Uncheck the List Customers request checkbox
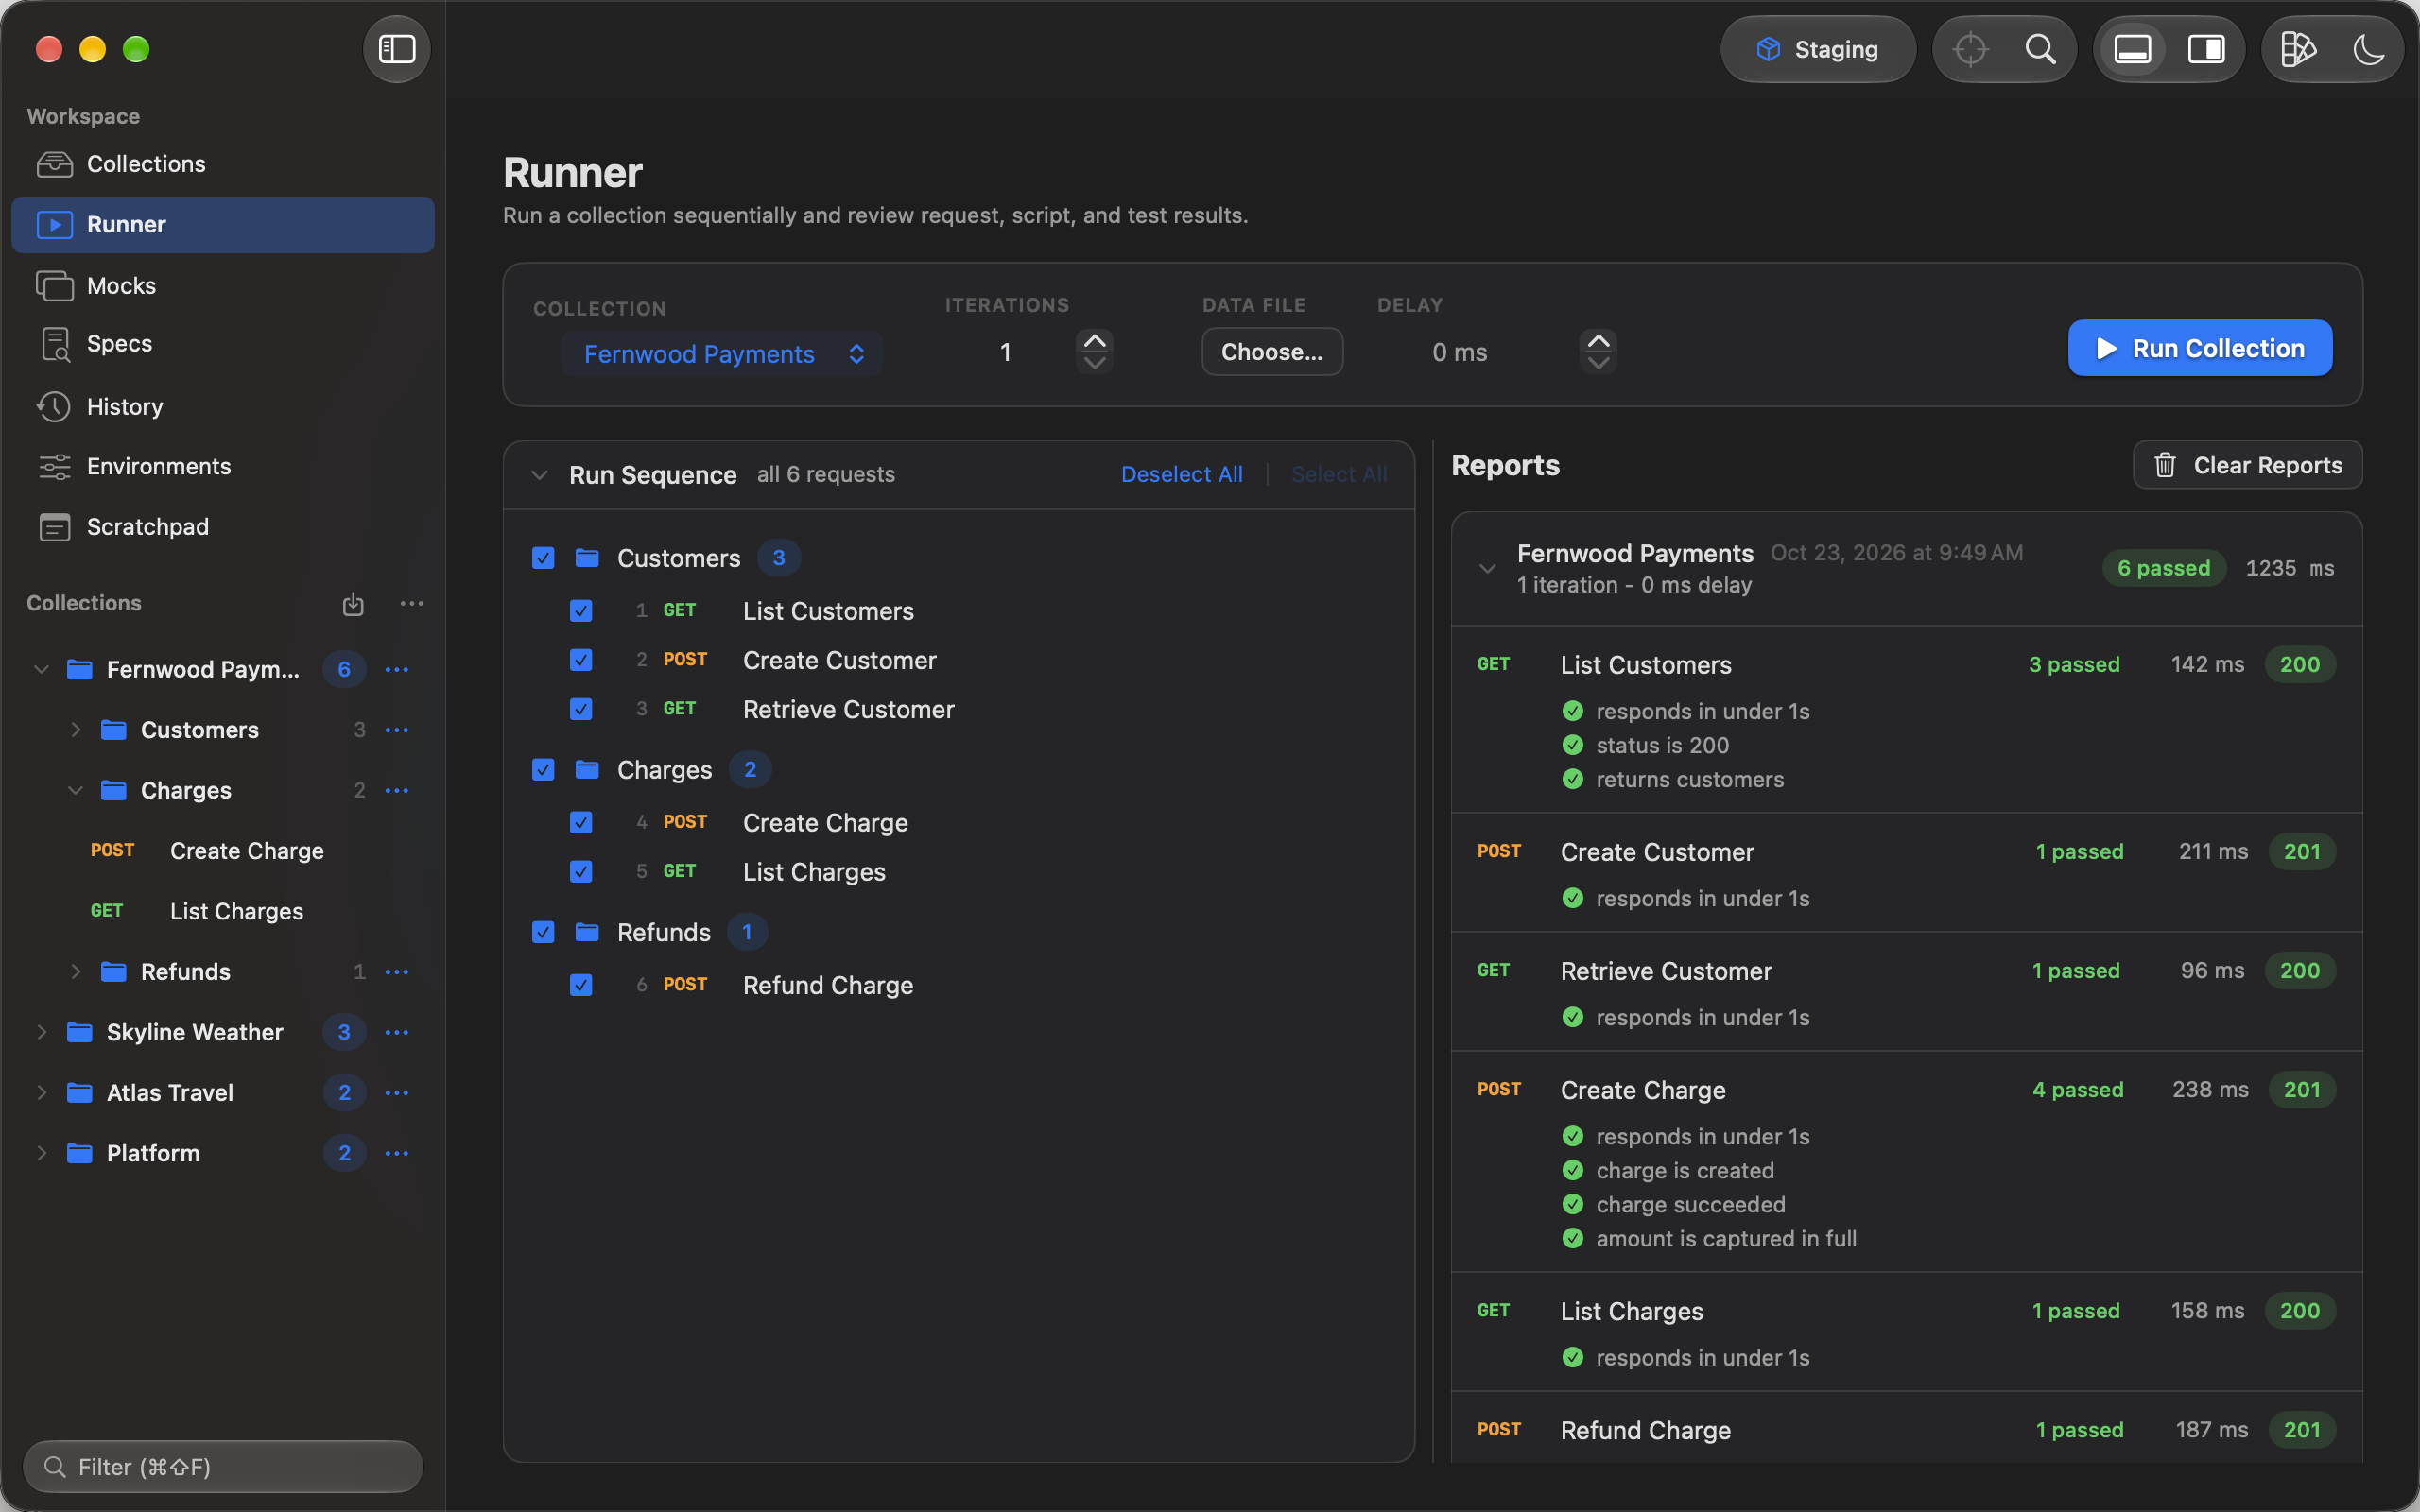 (x=581, y=611)
